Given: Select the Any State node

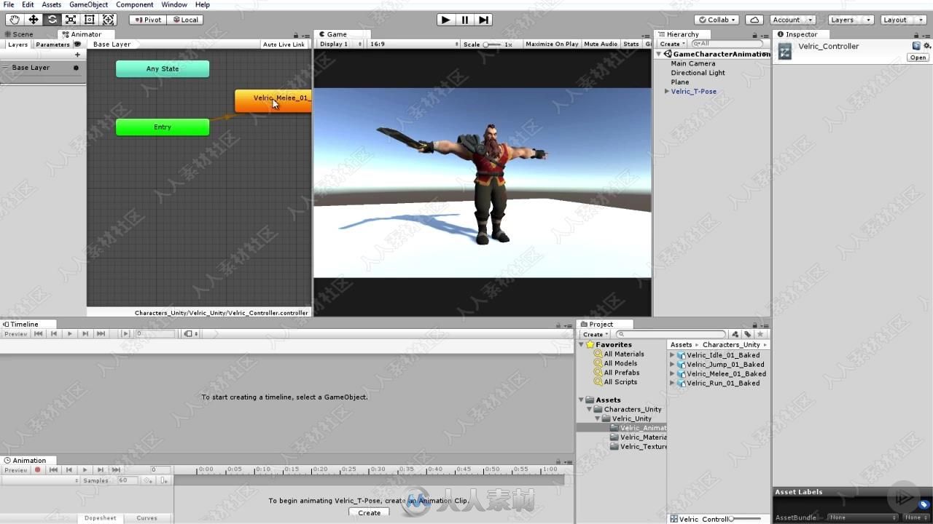Looking at the screenshot, I should click(163, 69).
